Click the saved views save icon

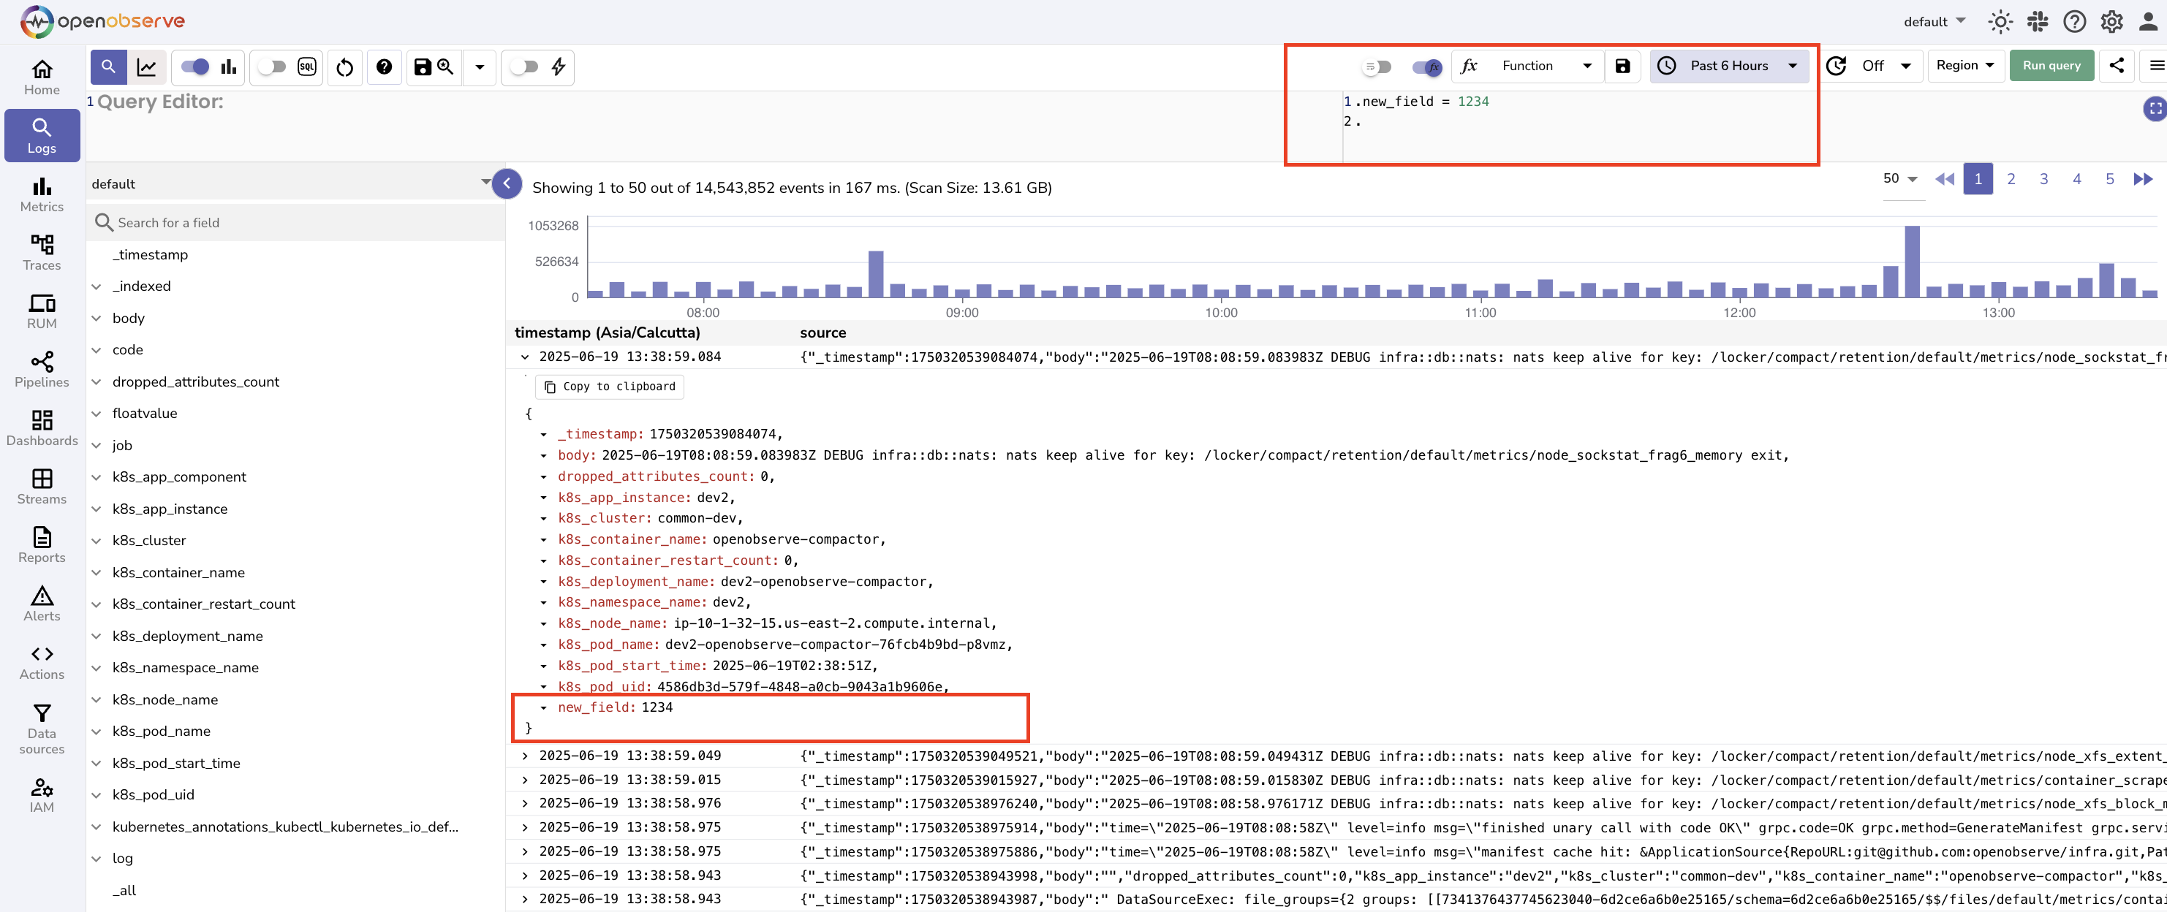434,66
